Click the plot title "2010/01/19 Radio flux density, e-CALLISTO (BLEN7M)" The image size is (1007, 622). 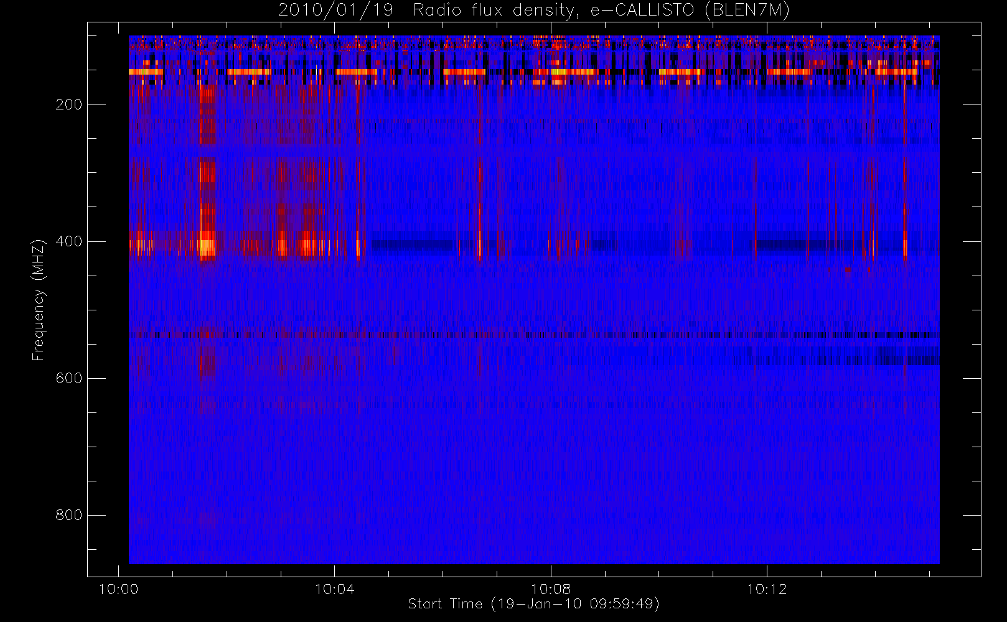coord(534,11)
